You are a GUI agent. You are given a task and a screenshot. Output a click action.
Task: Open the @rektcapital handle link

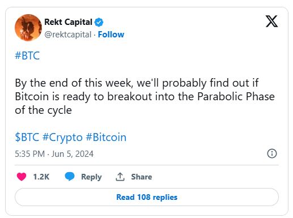[68, 35]
